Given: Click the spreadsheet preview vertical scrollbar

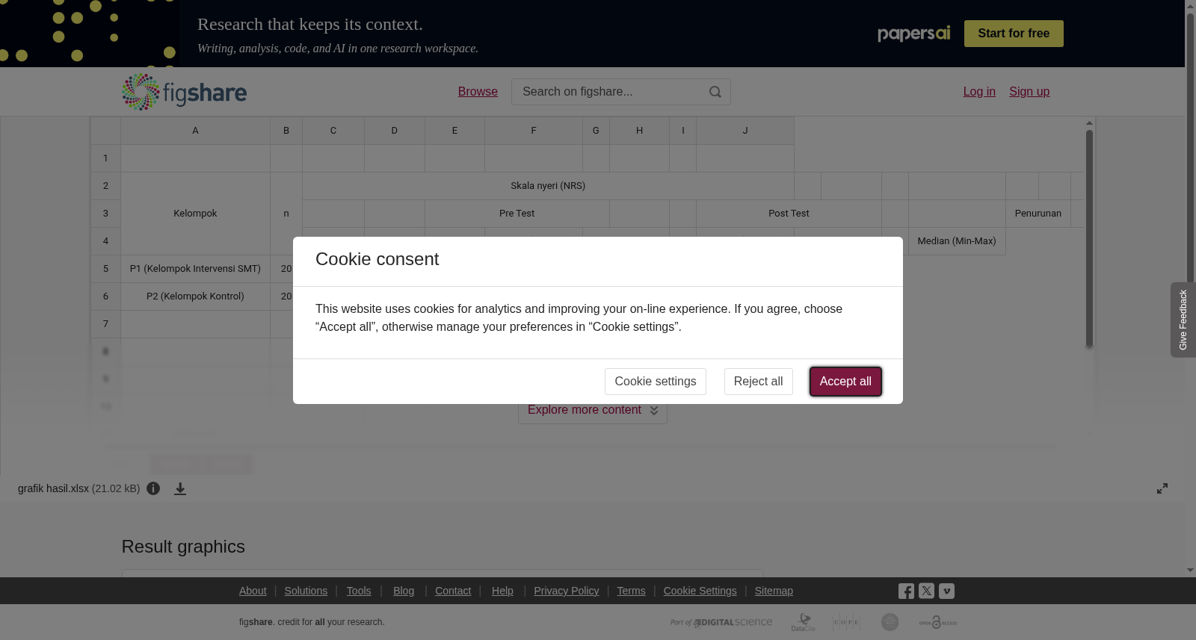Looking at the screenshot, I should click(x=1089, y=238).
